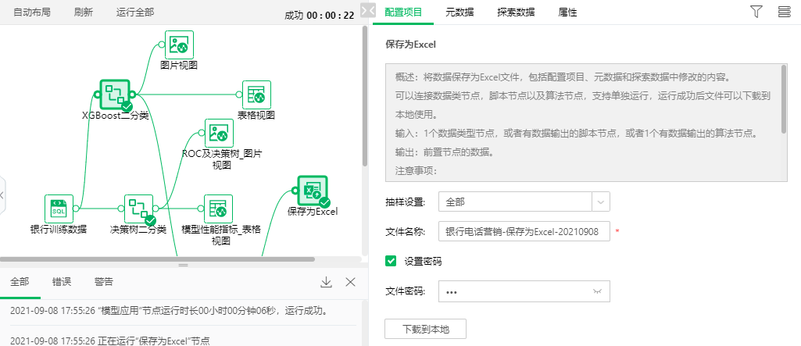Image resolution: width=801 pixels, height=346 pixels.
Task: Download the log with download icon
Action: (x=327, y=282)
